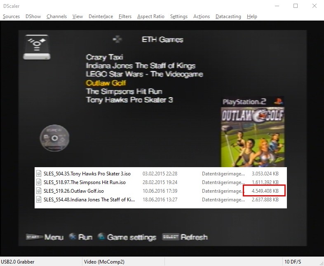Screen dimensions: 324x266
Task: Click the Menu label at bottom
Action: [x=54, y=237]
